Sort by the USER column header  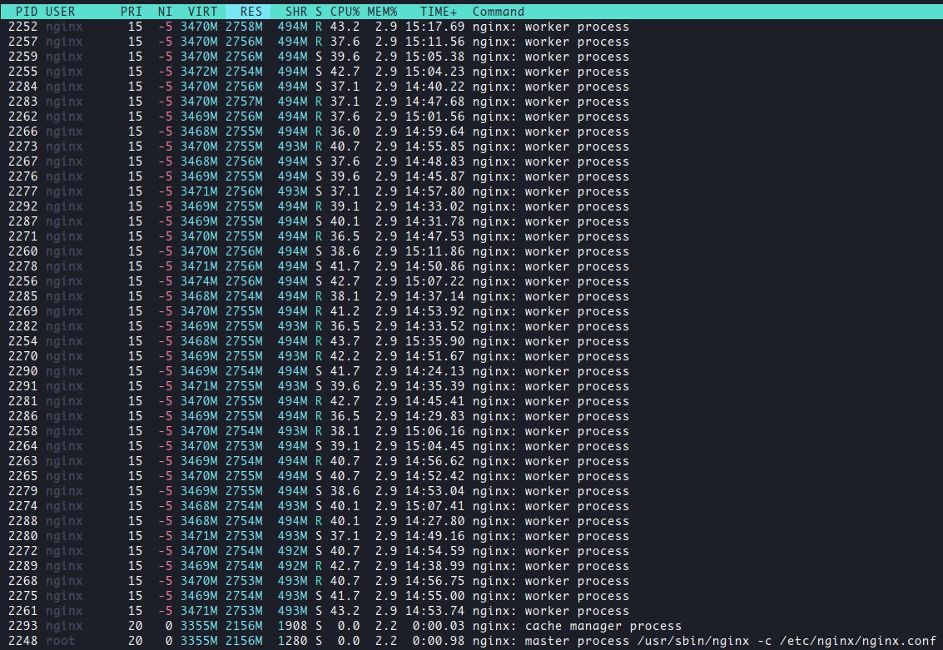[60, 12]
